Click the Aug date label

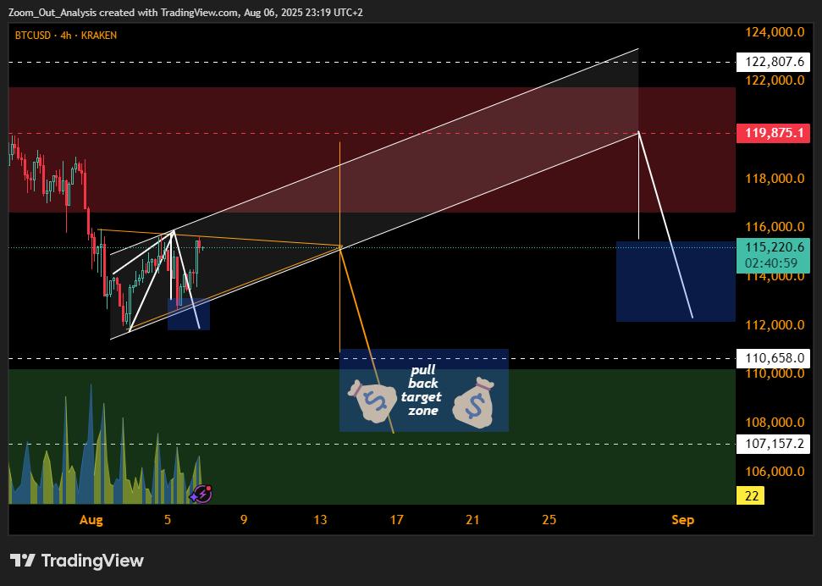(91, 520)
